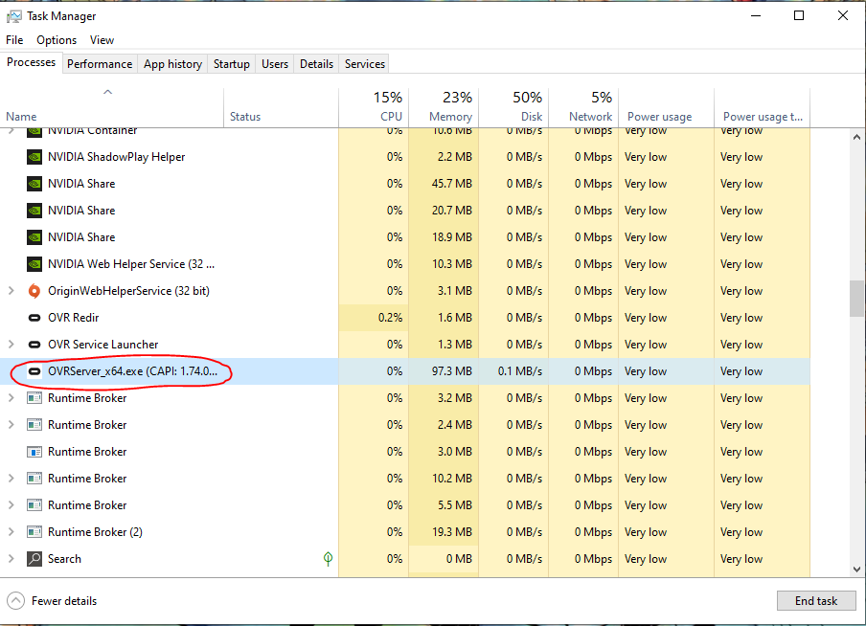Image resolution: width=866 pixels, height=626 pixels.
Task: Click the OVR Redir Oculus icon
Action: tap(34, 318)
